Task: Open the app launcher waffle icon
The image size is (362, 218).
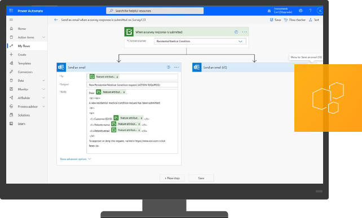Action: coord(11,11)
